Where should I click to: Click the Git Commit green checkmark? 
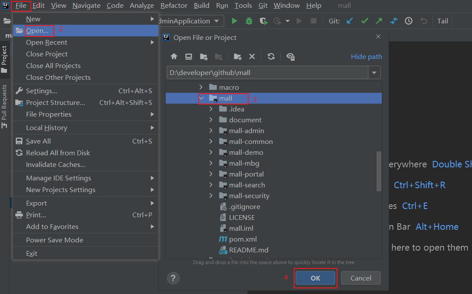click(x=364, y=21)
